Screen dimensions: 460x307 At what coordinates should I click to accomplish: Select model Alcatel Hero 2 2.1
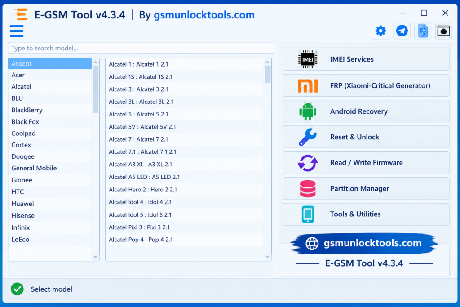[185, 190]
